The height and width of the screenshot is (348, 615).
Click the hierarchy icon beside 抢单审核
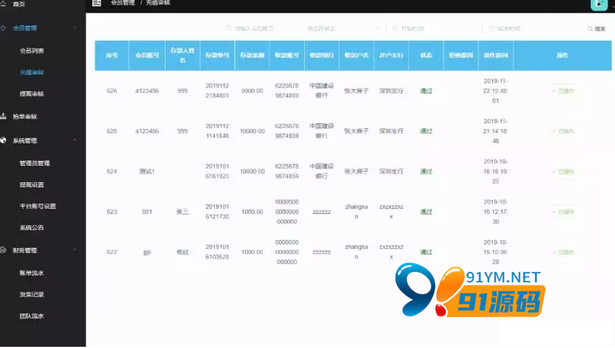(x=4, y=116)
